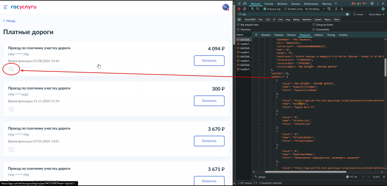Uncheck the Preserve log checkbox
The image size is (387, 186).
265,9
